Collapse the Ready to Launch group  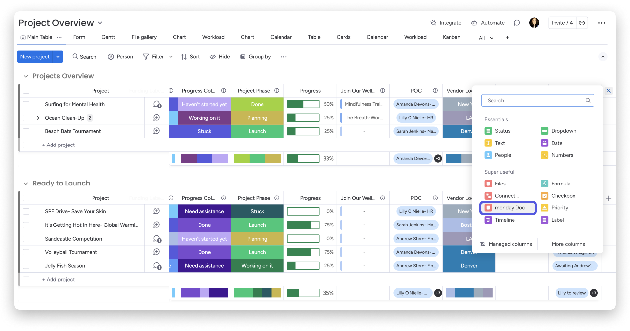pyautogui.click(x=26, y=184)
